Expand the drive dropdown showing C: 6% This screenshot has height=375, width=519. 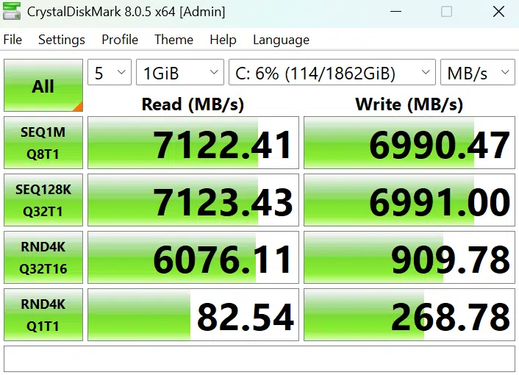[x=332, y=72]
